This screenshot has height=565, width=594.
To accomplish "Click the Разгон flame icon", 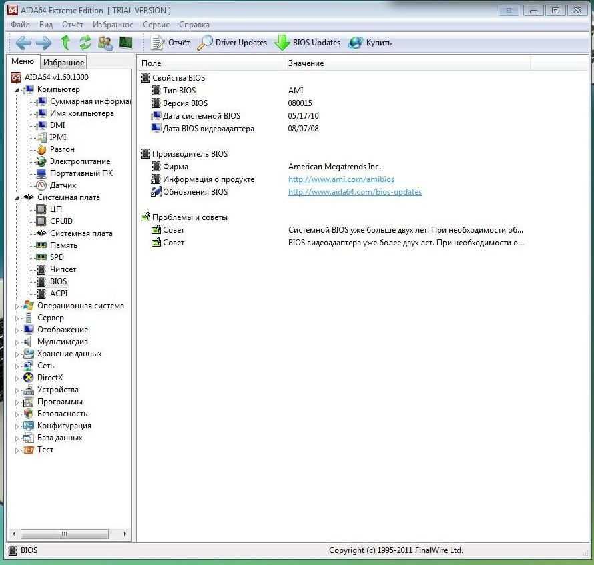I will [x=41, y=149].
